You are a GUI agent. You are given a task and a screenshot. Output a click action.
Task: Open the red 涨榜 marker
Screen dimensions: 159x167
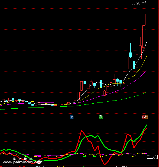[x=145, y=117]
